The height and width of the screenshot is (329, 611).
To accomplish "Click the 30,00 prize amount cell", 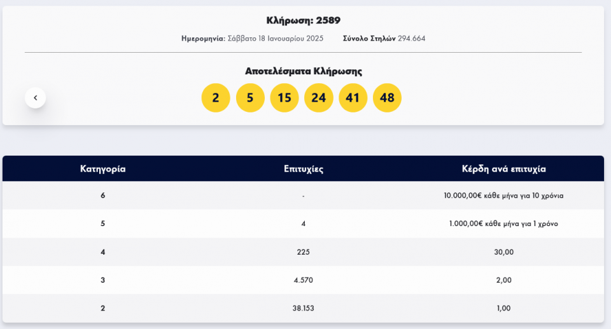I will click(503, 252).
